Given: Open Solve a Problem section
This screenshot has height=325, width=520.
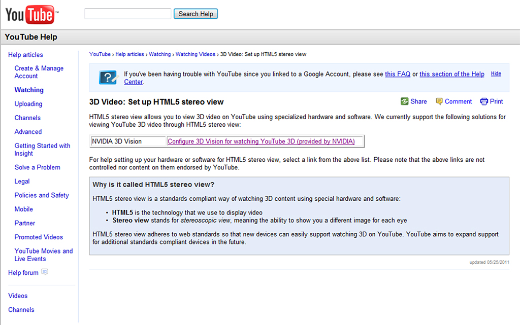Looking at the screenshot, I should click(x=37, y=167).
